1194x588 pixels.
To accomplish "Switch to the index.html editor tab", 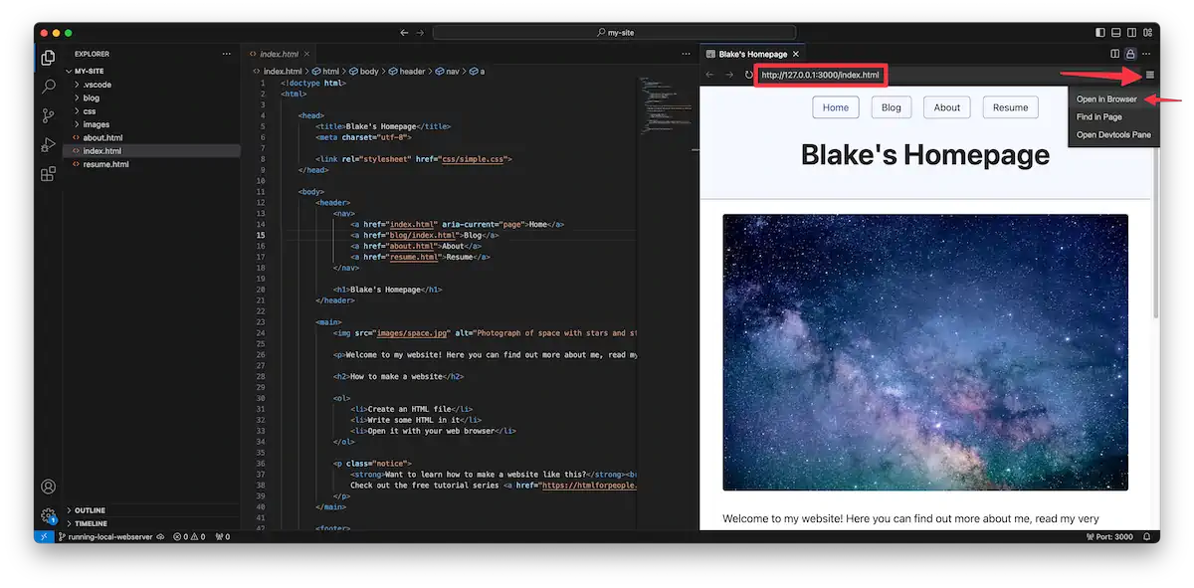I will coord(274,53).
